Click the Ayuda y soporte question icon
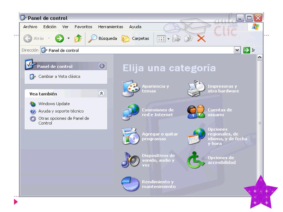283x212 pixels. click(33, 111)
